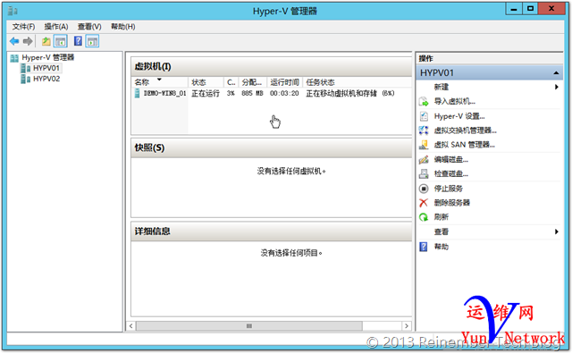Open the 操作(A) menu
The image size is (572, 353).
pyautogui.click(x=56, y=27)
